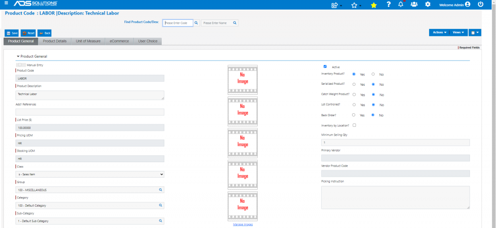Image resolution: width=496 pixels, height=228 pixels.
Task: Go back with Back button
Action: [x=44, y=33]
